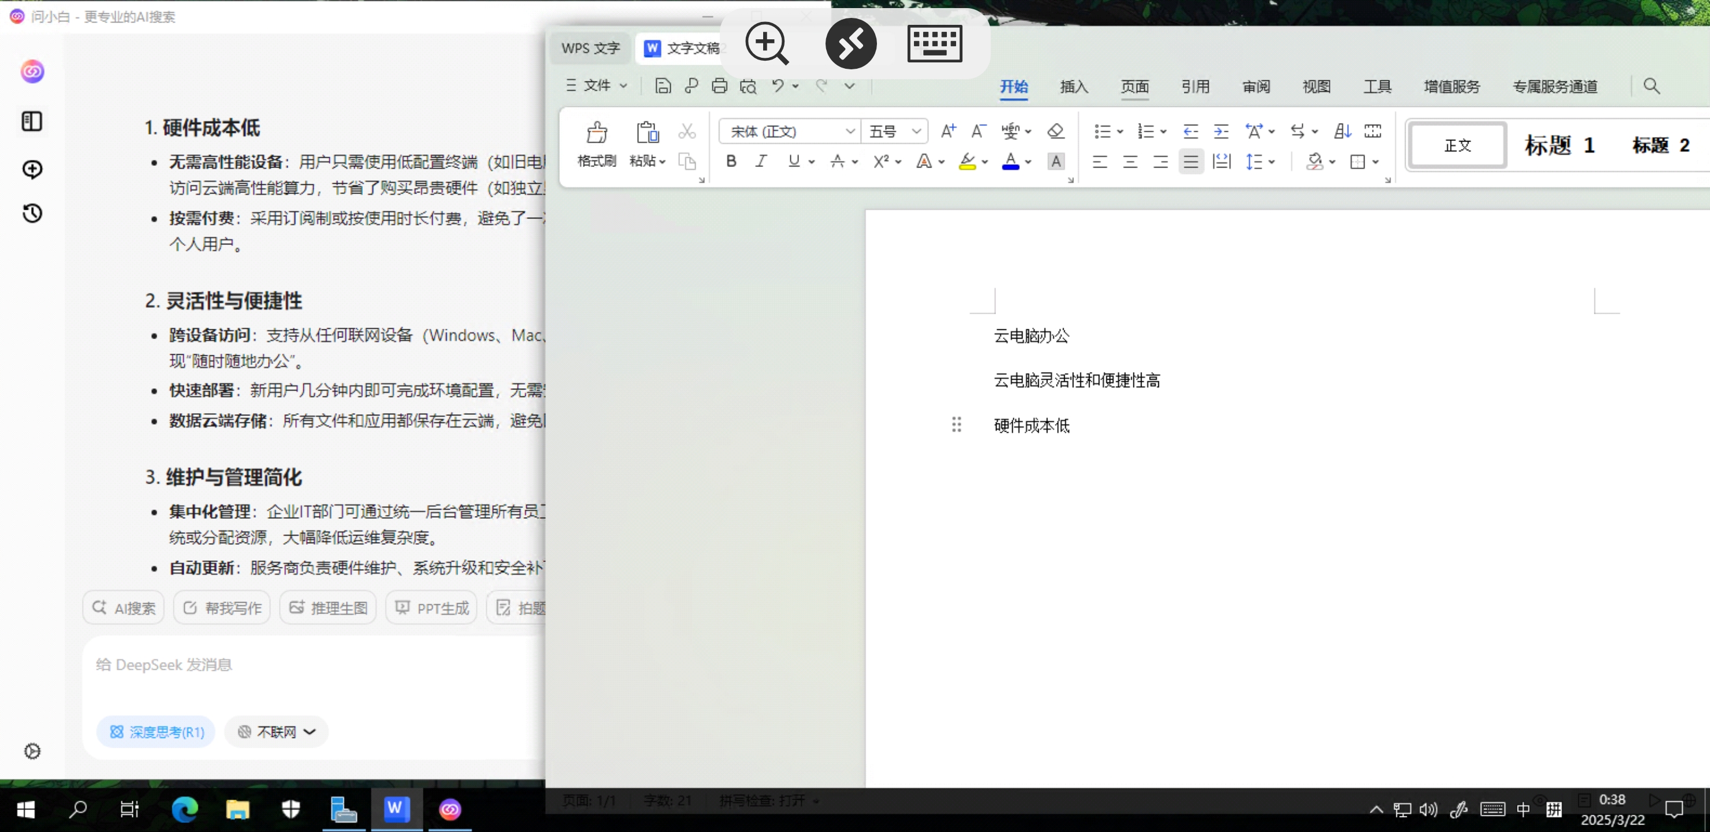
Task: Apply the 标题 1 style
Action: [x=1560, y=146]
